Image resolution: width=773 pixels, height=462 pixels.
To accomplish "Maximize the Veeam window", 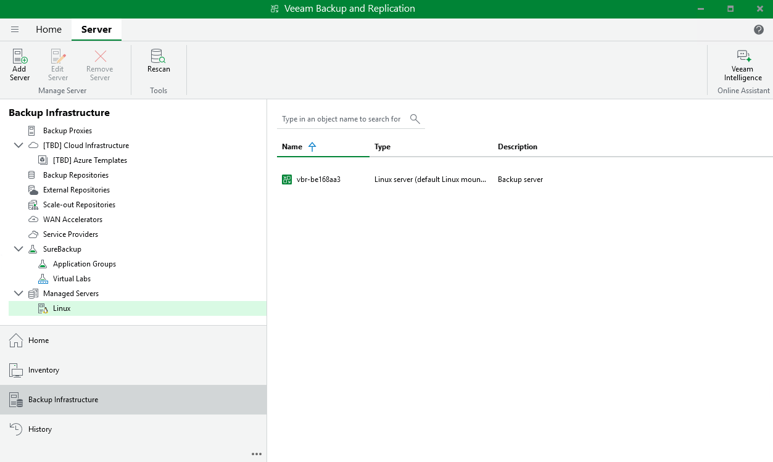I will 730,9.
